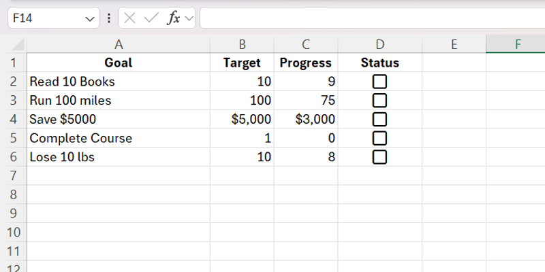Select the $3,000 progress cell

pos(306,120)
